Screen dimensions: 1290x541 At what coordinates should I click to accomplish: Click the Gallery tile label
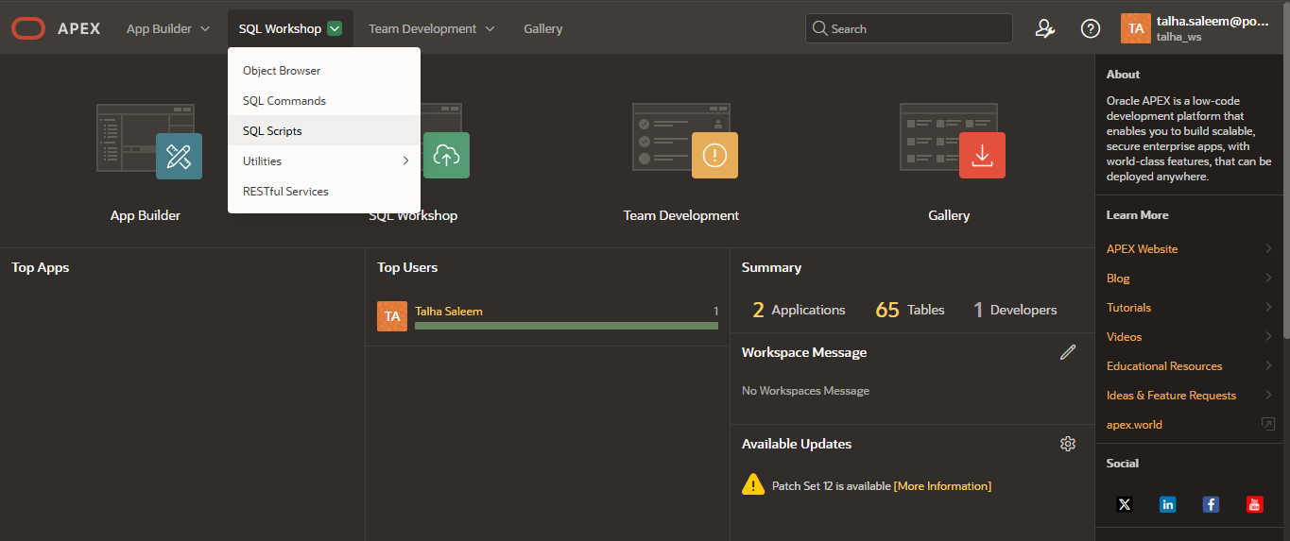coord(949,215)
